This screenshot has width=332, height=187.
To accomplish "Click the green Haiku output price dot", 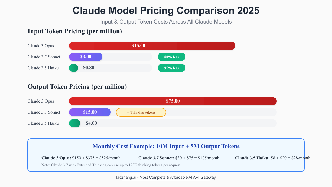I will [75, 123].
